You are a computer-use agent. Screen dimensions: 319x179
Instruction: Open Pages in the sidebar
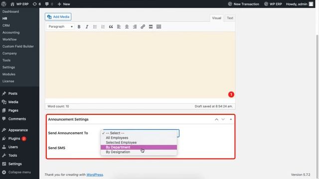pyautogui.click(x=13, y=110)
